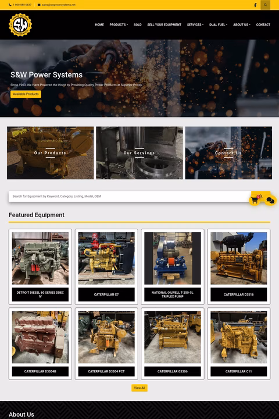Open the shopping cart icon
Screen dimensions: 279x419
point(255,200)
